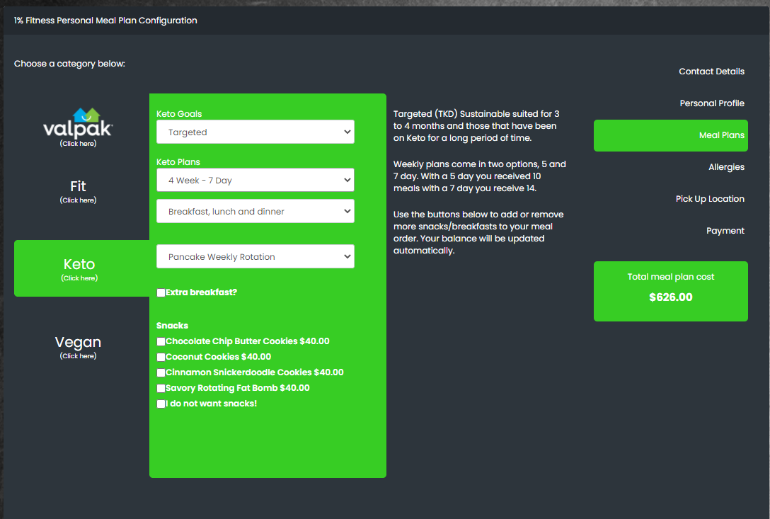
Task: Open the Personal Profile step
Action: (712, 103)
